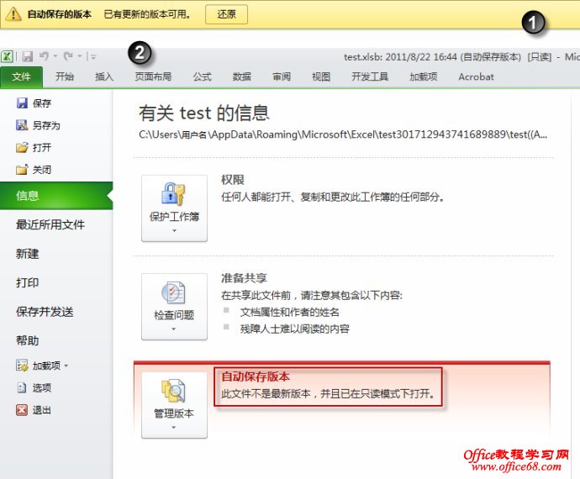Open Customize Quick Access Toolbar dropdown
580x479 pixels.
[x=92, y=56]
